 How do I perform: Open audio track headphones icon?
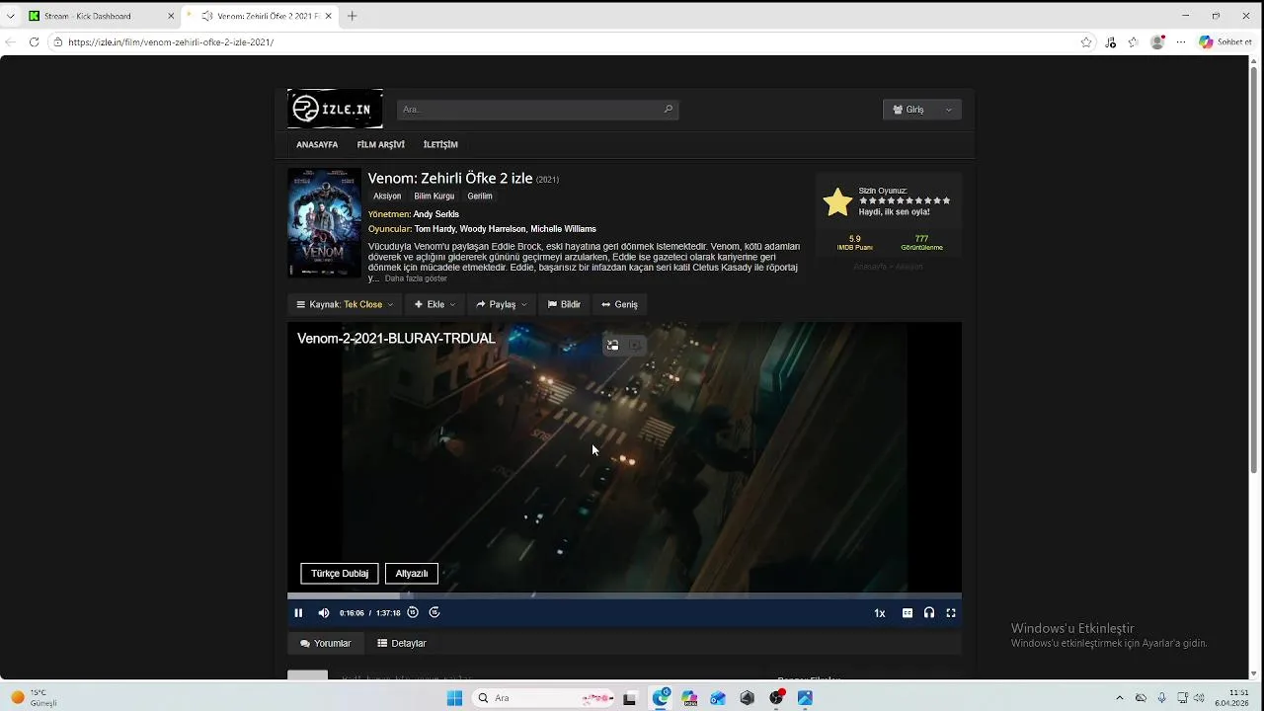coord(929,613)
